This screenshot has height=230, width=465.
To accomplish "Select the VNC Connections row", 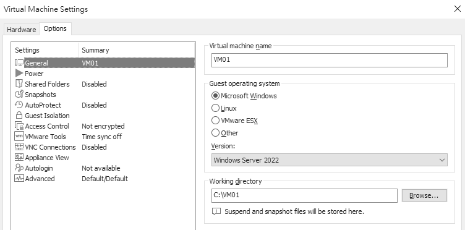I will tap(105, 147).
